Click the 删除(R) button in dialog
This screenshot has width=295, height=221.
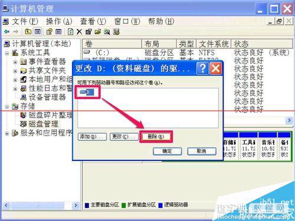[x=156, y=137]
